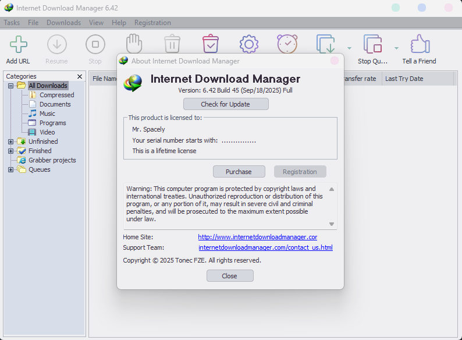The height and width of the screenshot is (340, 462).
Task: Click the Programs window category icon
Action: point(32,123)
